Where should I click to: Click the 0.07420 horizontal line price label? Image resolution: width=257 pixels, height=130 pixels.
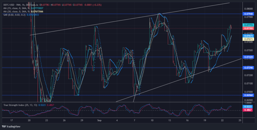tap(248, 57)
